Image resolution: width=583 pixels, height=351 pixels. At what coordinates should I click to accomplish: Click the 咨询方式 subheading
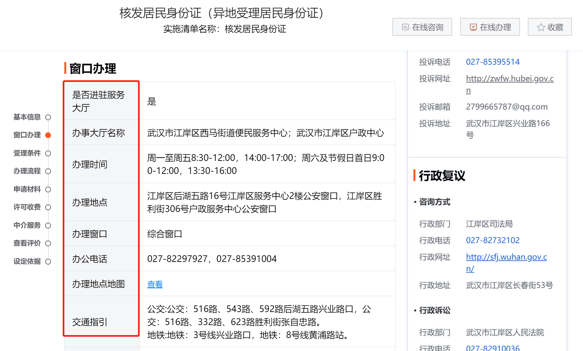(x=435, y=202)
